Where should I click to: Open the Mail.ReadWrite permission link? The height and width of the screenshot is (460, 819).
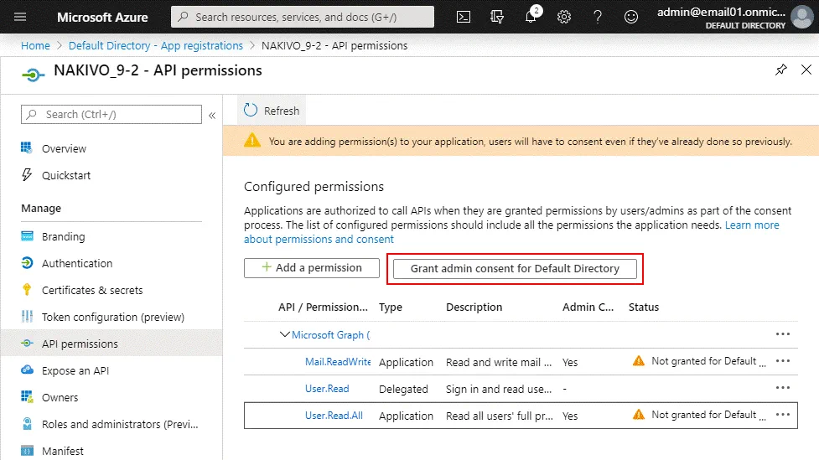338,361
